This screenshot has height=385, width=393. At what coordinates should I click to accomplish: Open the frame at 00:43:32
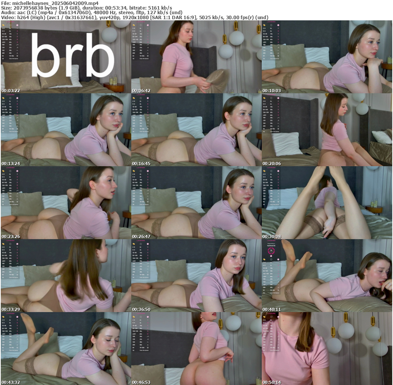[x=66, y=349]
